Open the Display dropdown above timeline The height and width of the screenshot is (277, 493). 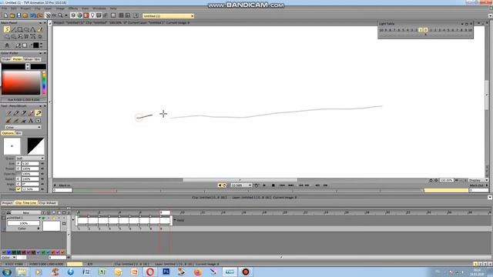[x=478, y=180]
